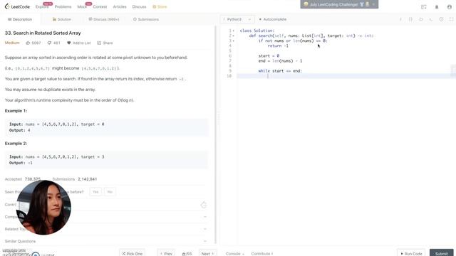Click code line 'return -1'
Image resolution: width=456 pixels, height=256 pixels.
(x=278, y=46)
